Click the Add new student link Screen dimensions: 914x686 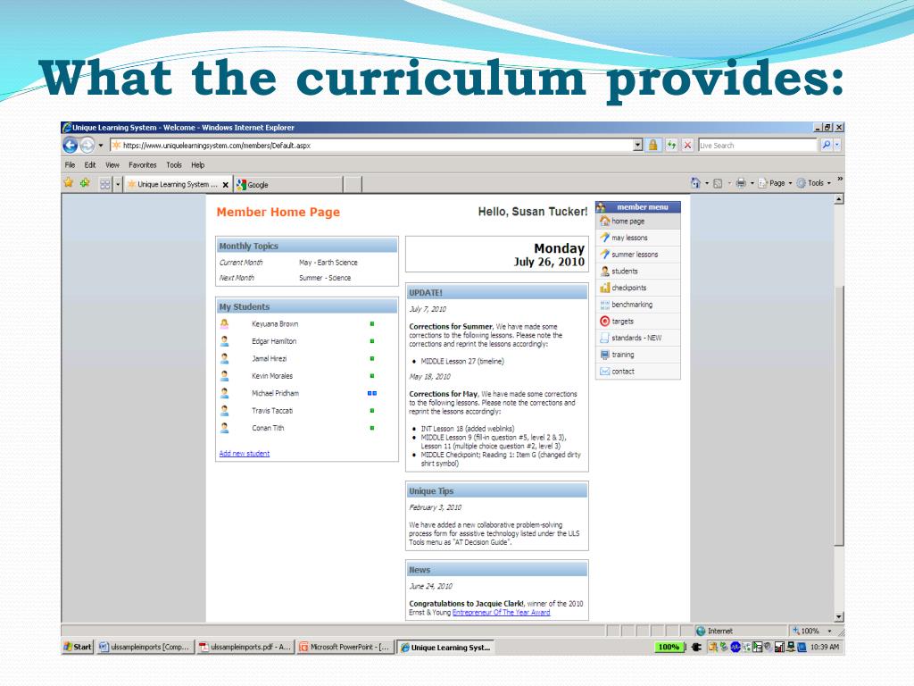click(x=245, y=453)
